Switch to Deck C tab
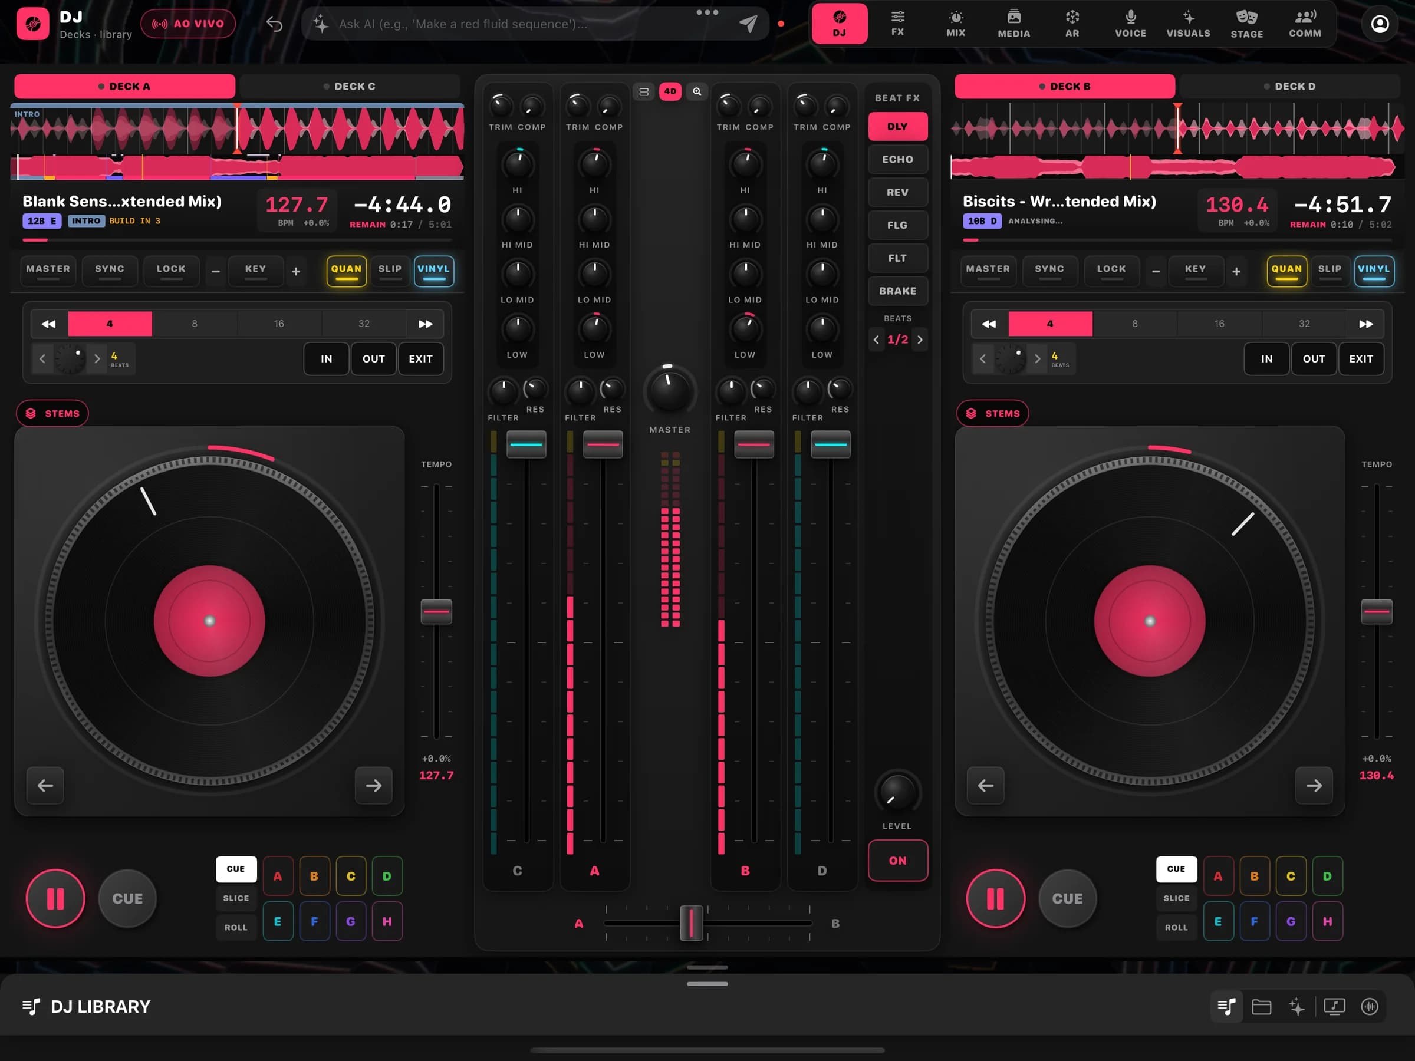 [x=349, y=86]
